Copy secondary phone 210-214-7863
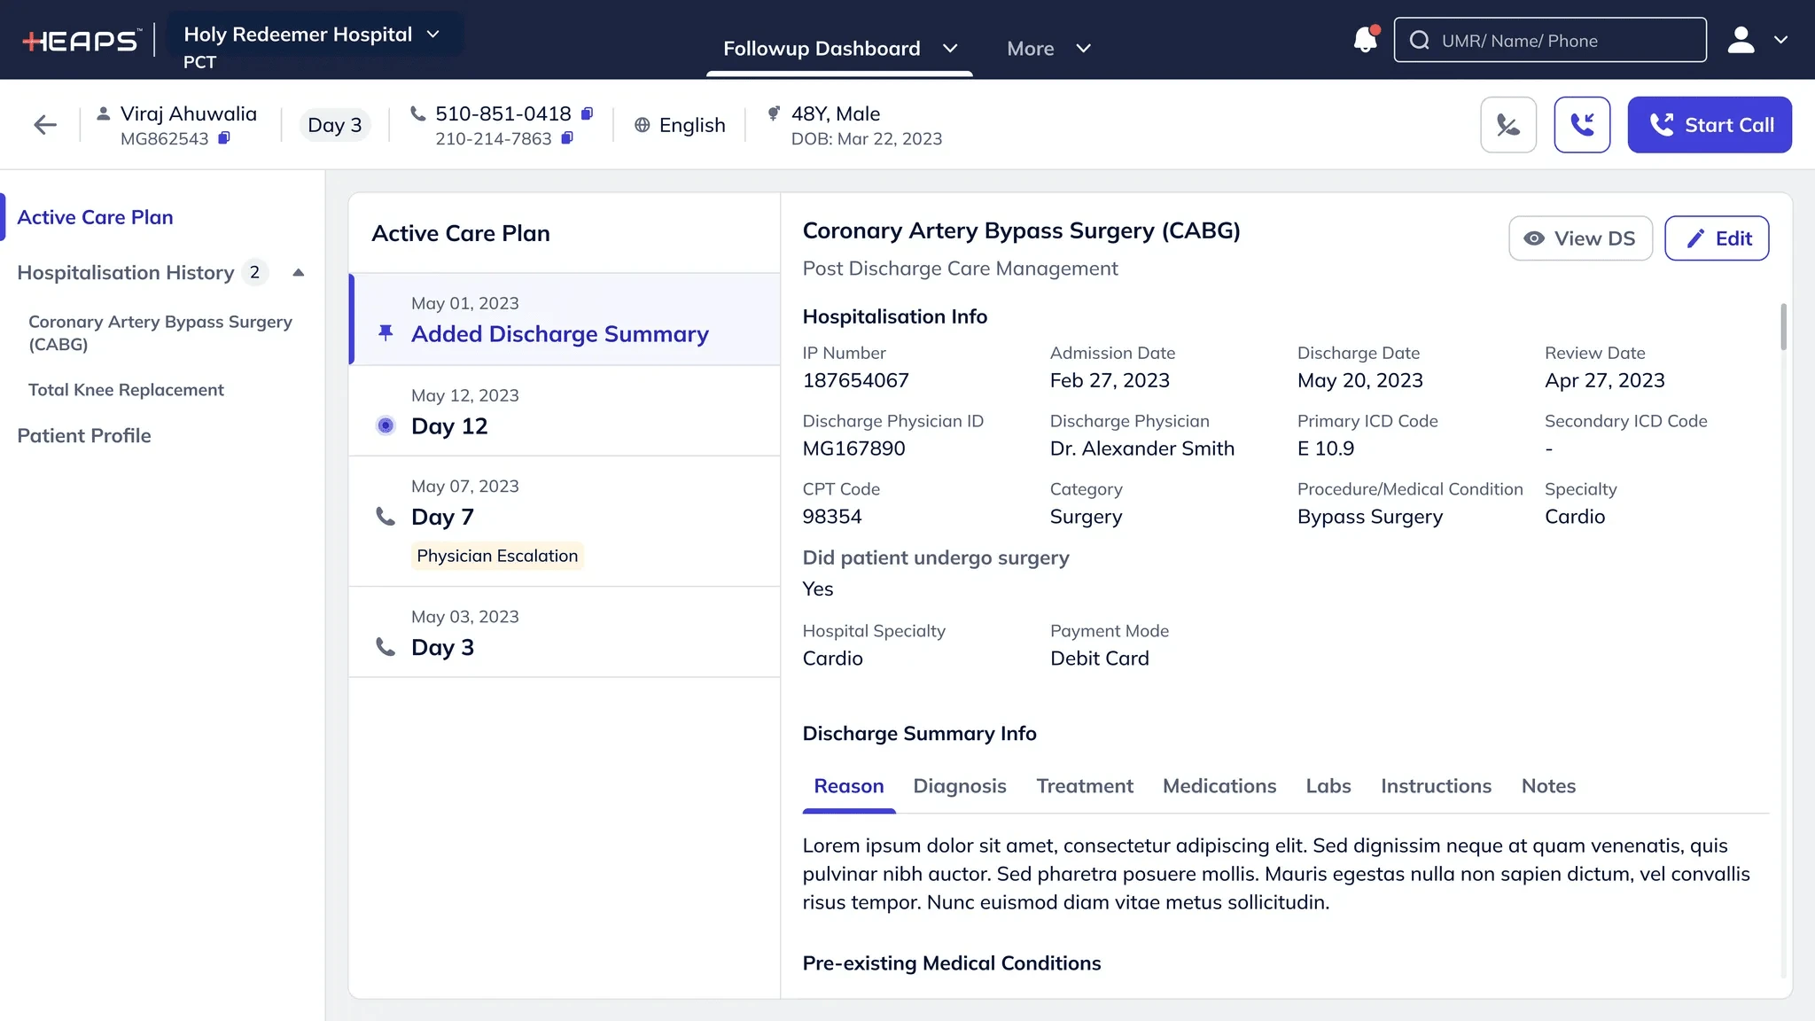 [567, 138]
